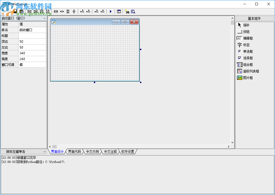
Task: Click the empty 标题 value field
Action: (x=32, y=36)
